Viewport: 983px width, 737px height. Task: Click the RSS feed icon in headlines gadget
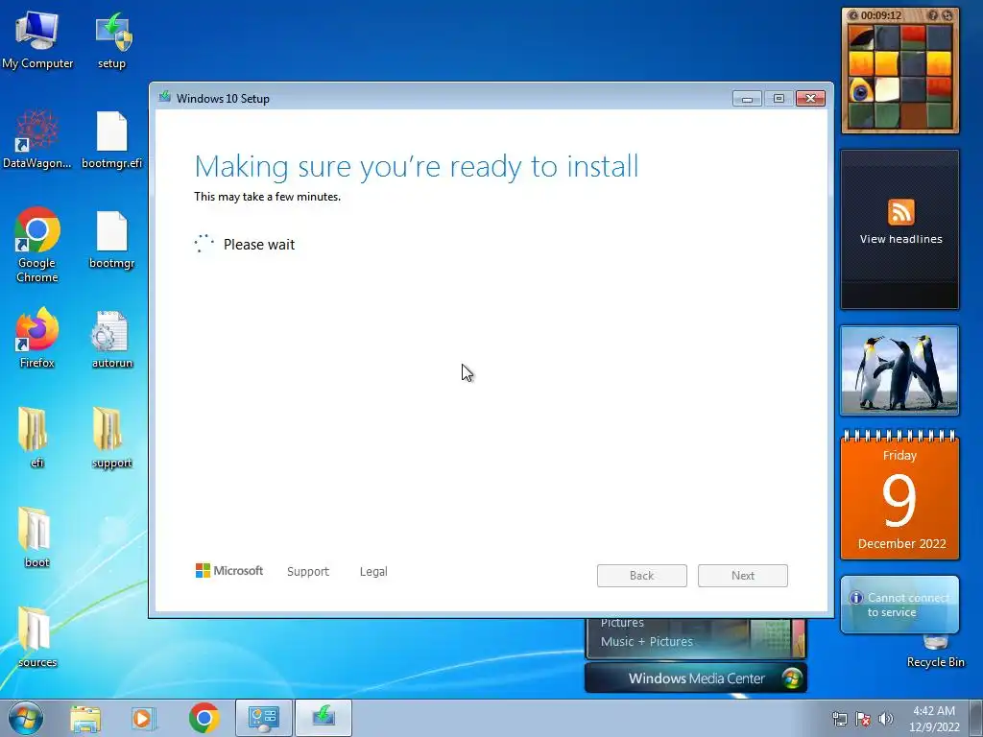pos(900,212)
